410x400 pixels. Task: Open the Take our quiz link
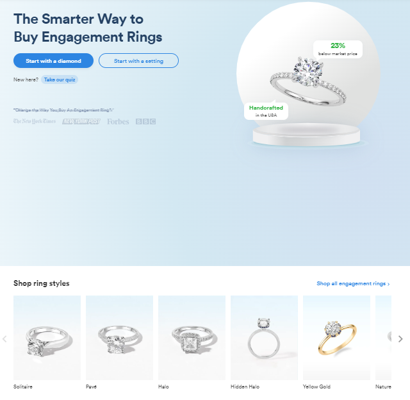coord(60,79)
